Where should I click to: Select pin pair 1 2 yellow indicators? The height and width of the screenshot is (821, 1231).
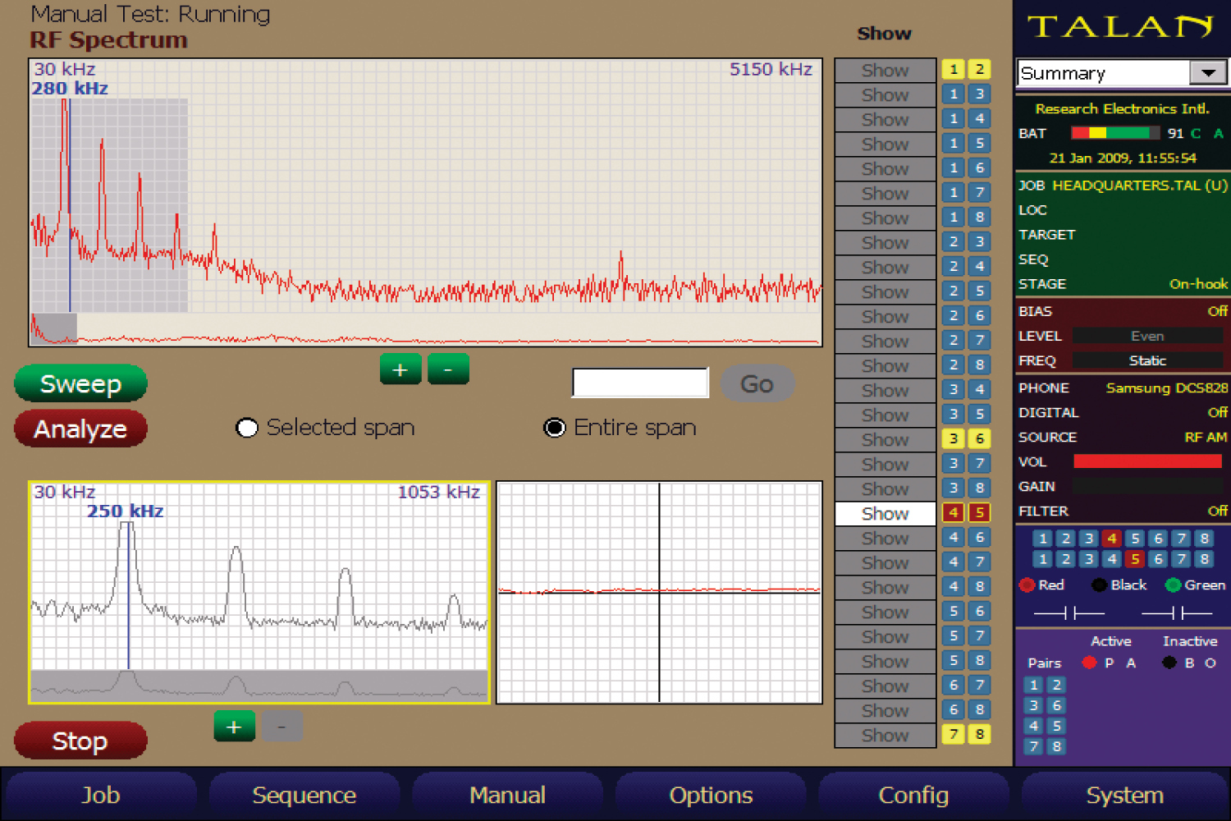pos(966,70)
